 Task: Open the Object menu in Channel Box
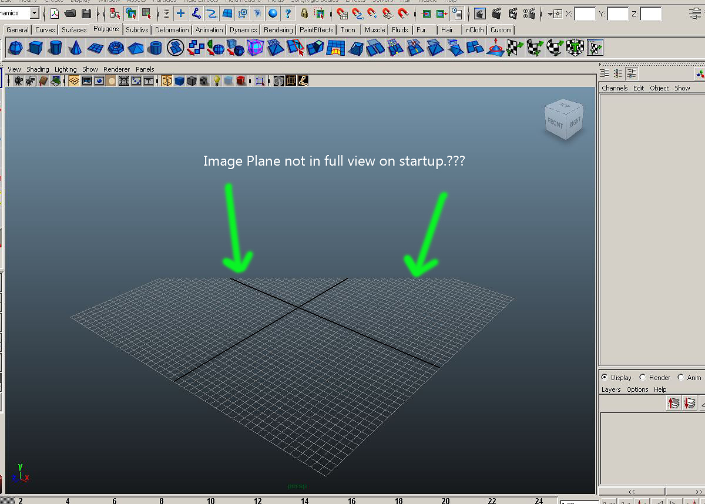659,88
